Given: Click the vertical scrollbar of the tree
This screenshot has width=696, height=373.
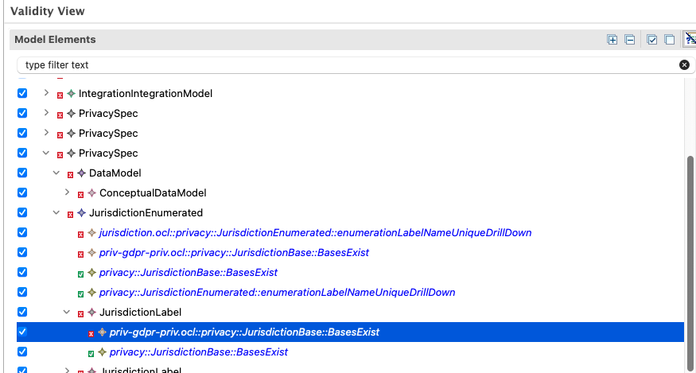Looking at the screenshot, I should tap(690, 262).
